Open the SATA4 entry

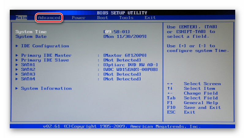tap(28, 79)
